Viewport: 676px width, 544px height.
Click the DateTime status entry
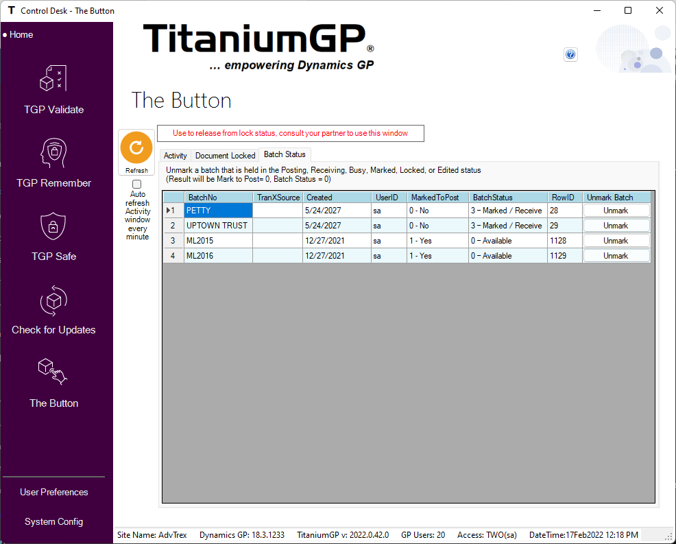tap(583, 535)
